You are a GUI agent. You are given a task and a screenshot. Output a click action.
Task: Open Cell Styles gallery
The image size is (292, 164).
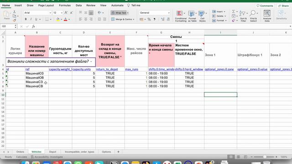click(x=202, y=16)
